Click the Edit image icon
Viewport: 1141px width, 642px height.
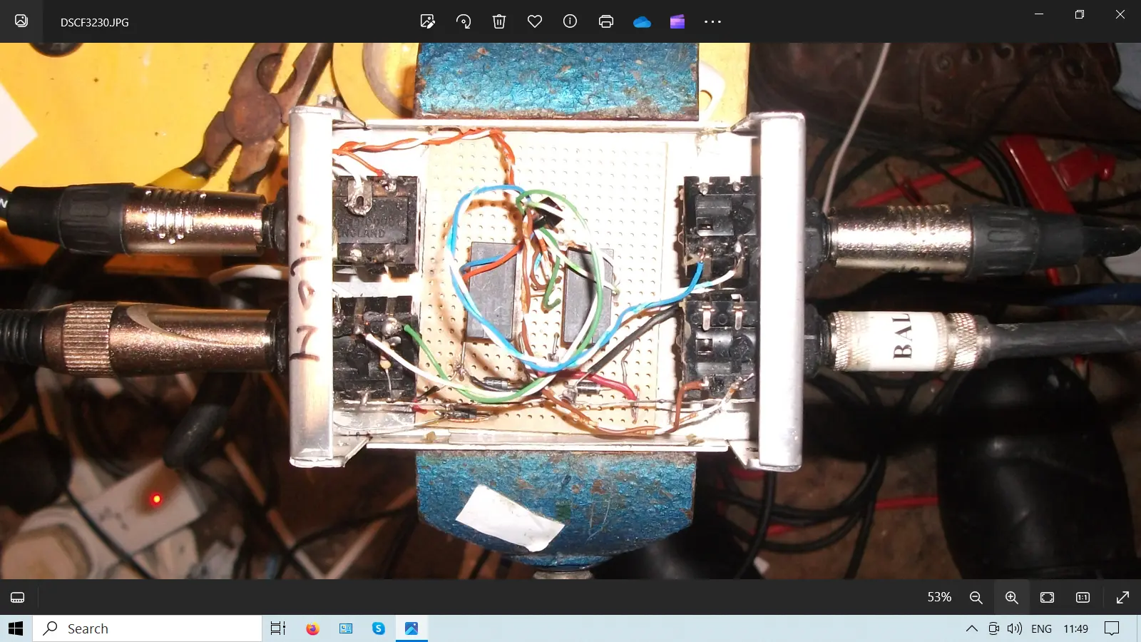pyautogui.click(x=427, y=21)
